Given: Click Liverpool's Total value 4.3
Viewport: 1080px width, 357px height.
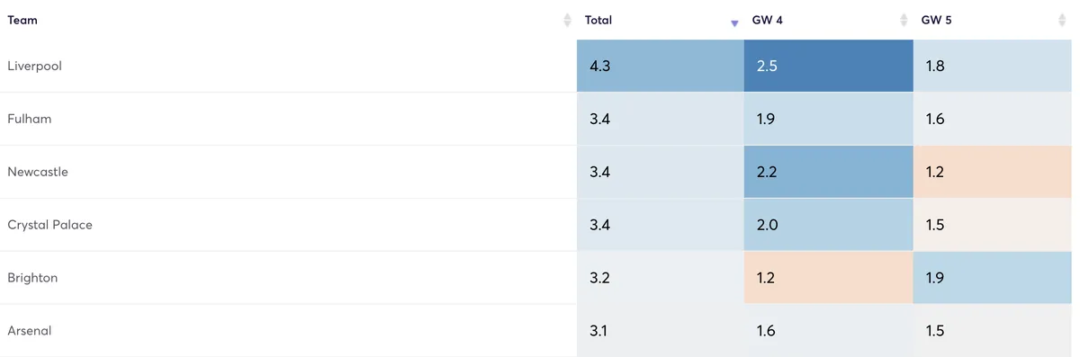Looking at the screenshot, I should 599,66.
